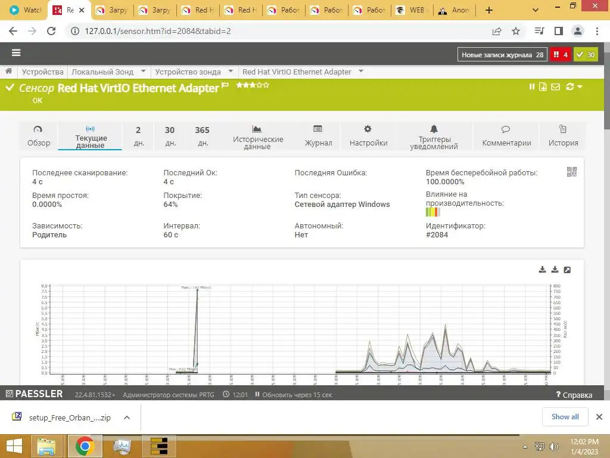Open the Родитель dependency link
610x458 pixels.
coord(49,234)
